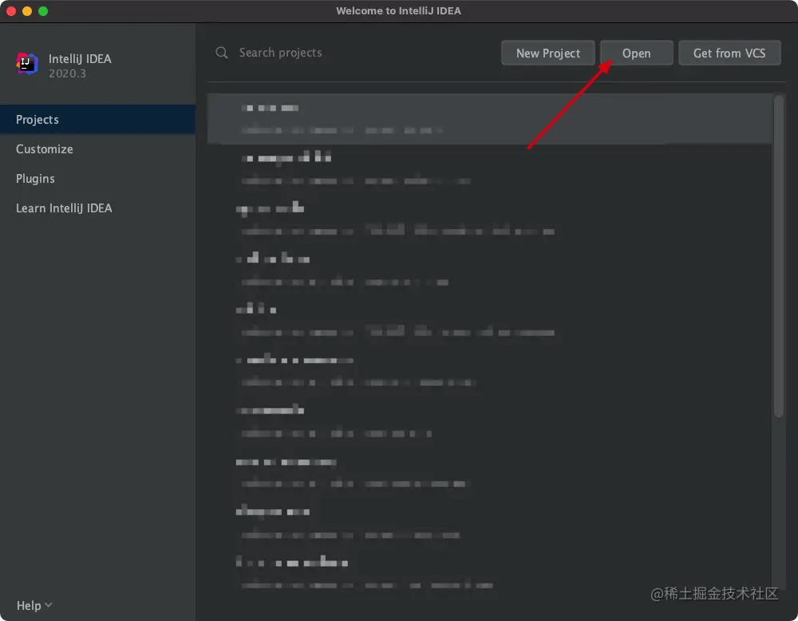The width and height of the screenshot is (798, 621).
Task: Select the highlighted first recent project
Action: click(490, 119)
